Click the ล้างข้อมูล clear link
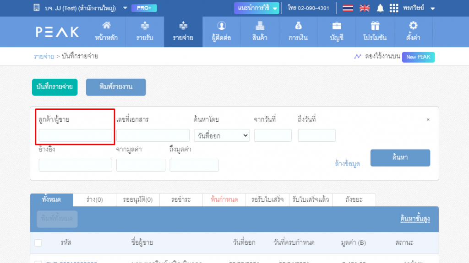The width and height of the screenshot is (469, 263). click(x=347, y=163)
